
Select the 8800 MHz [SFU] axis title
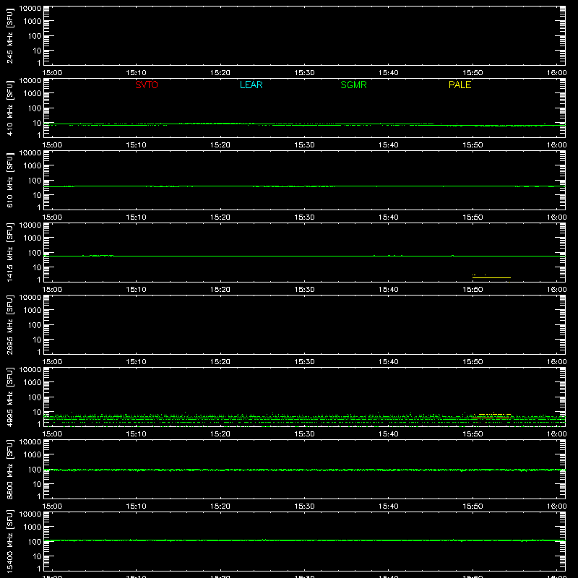pyautogui.click(x=9, y=469)
